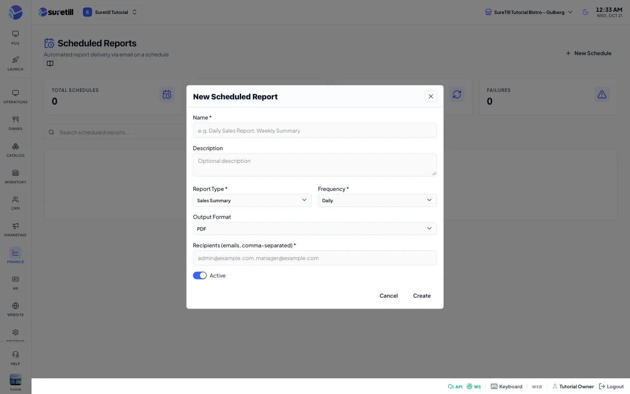Focus the Recipients email field

(315, 258)
